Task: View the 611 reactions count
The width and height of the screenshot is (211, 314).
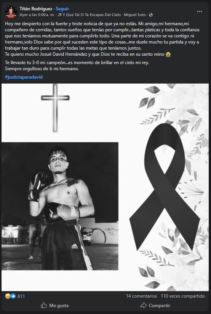Action: click(21, 296)
